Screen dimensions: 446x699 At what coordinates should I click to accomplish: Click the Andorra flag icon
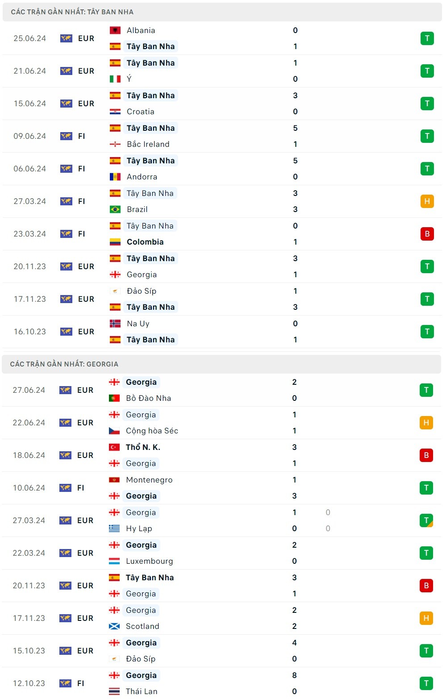pyautogui.click(x=115, y=177)
